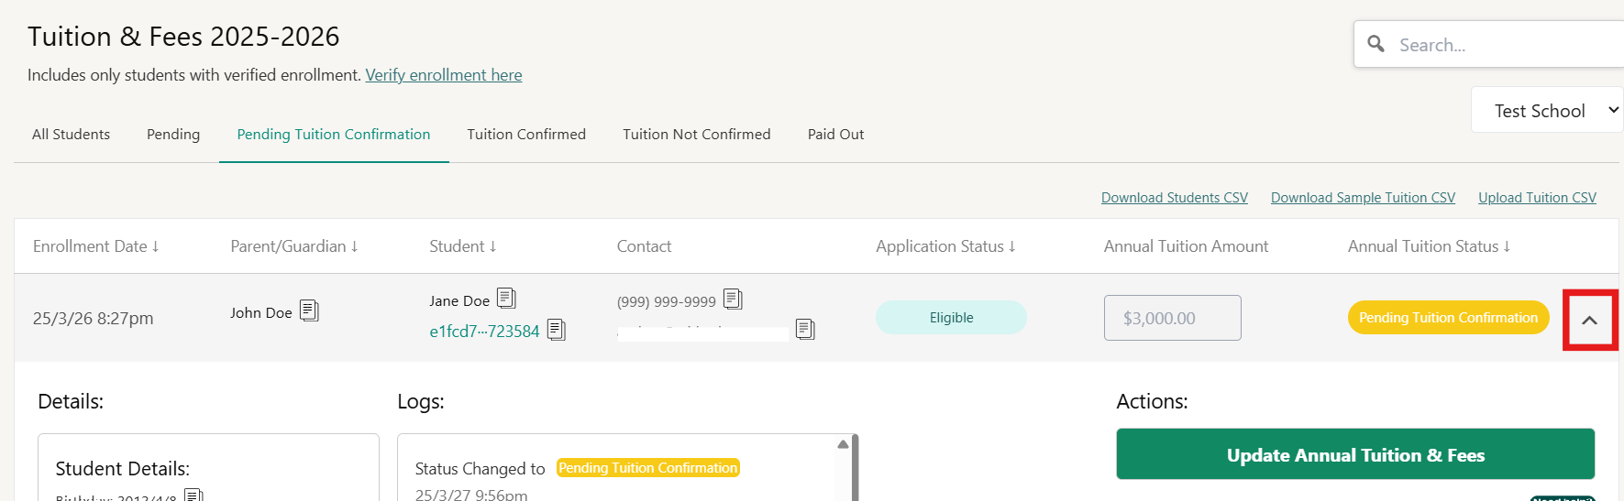Open the Verify enrollment here link

pos(444,75)
